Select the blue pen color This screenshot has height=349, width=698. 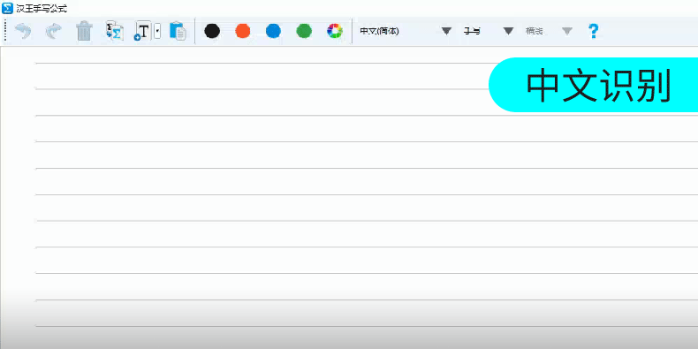click(x=273, y=31)
